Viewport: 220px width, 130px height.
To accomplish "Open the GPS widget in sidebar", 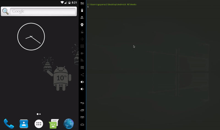I will (82, 17).
